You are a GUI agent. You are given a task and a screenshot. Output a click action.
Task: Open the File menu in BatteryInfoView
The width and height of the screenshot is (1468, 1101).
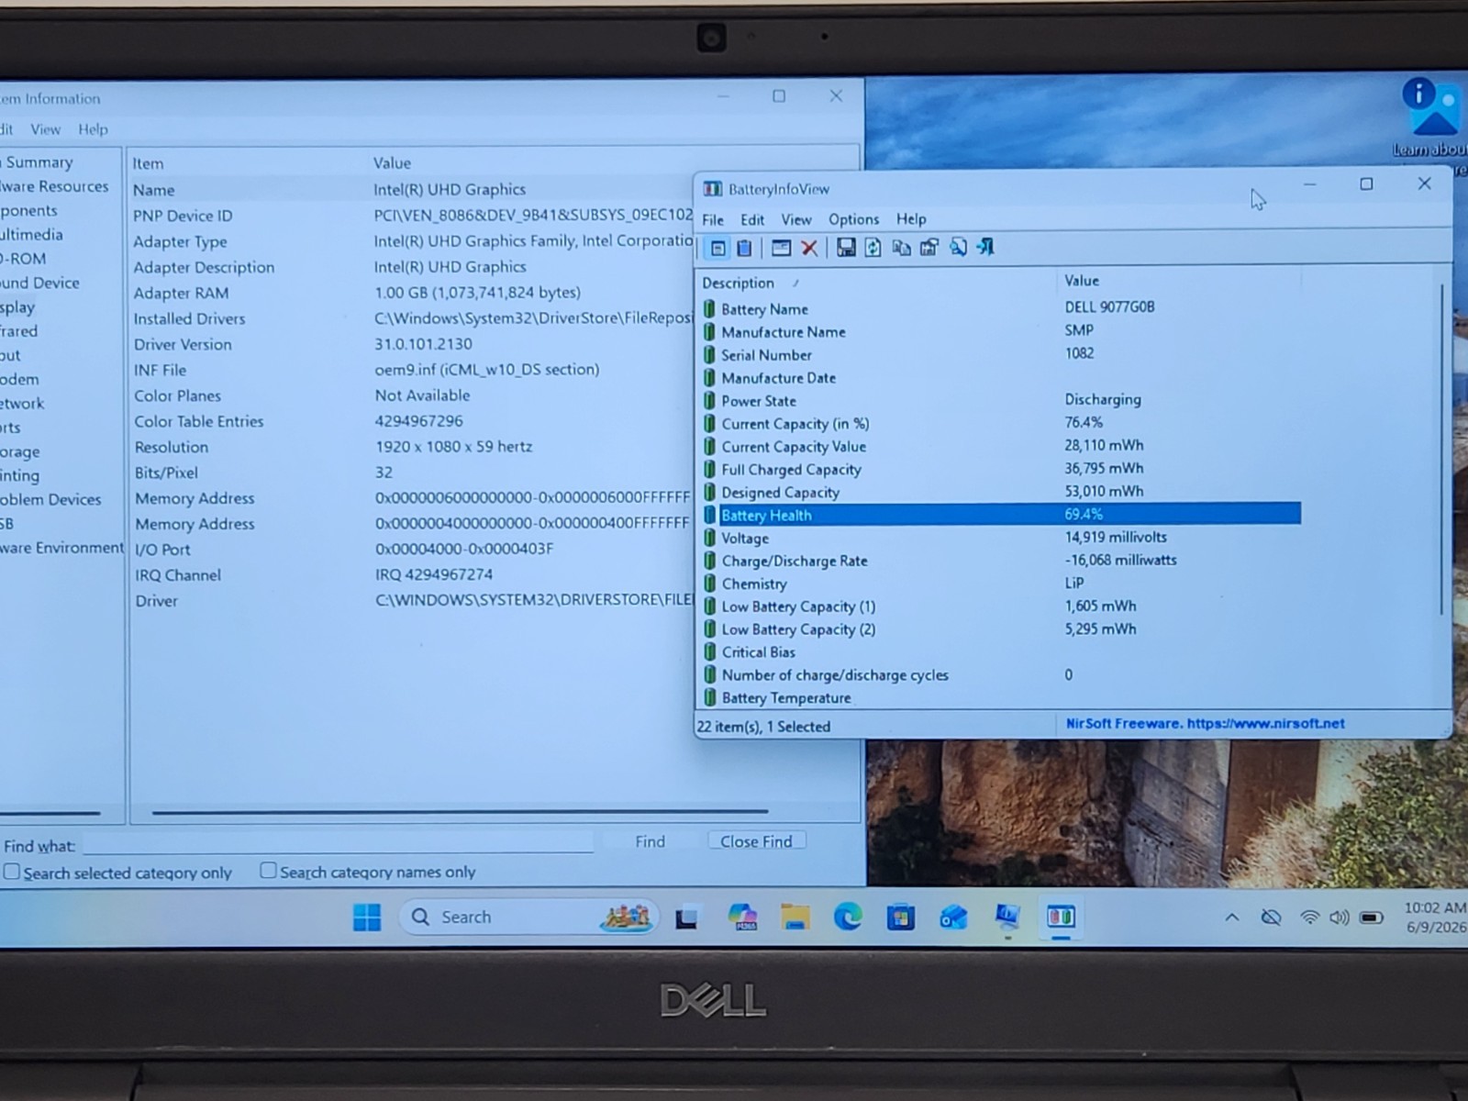[713, 219]
